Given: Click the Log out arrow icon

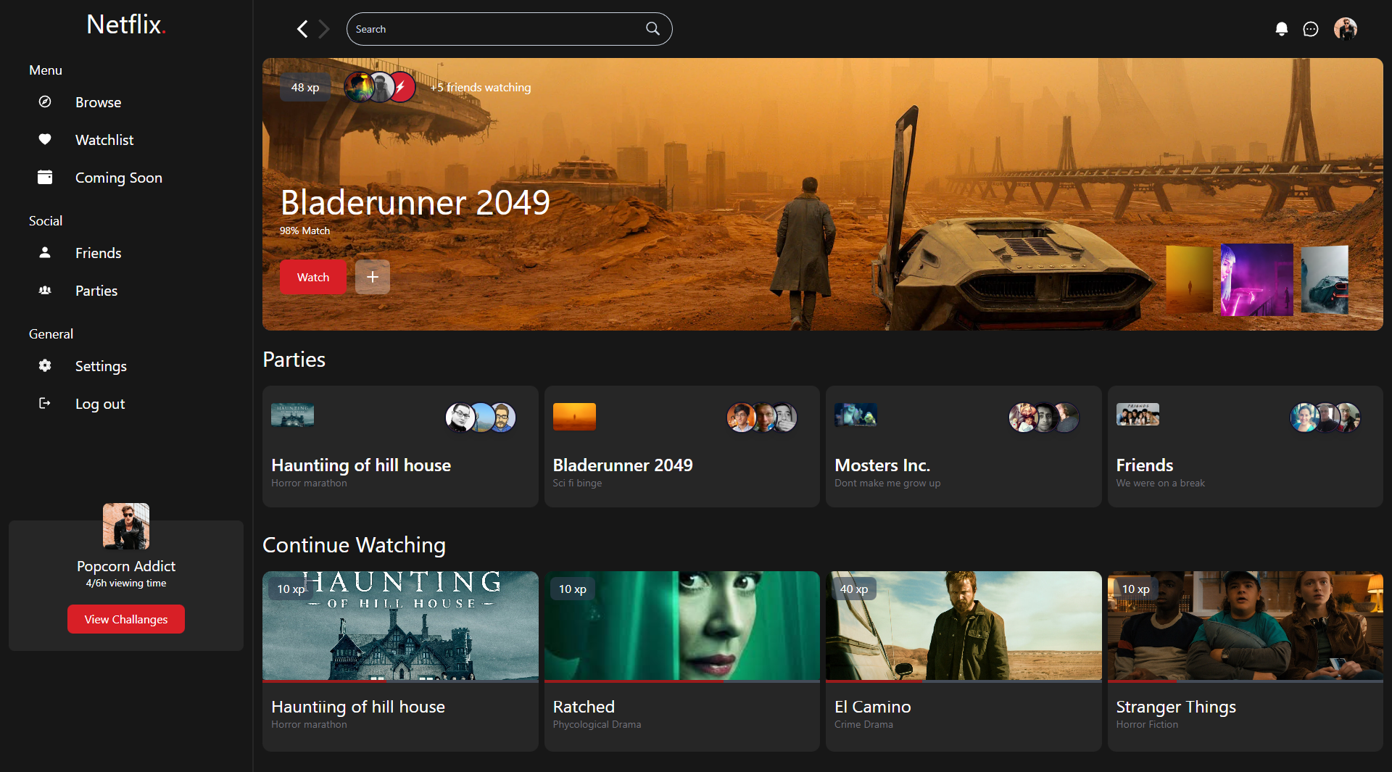Looking at the screenshot, I should point(45,403).
